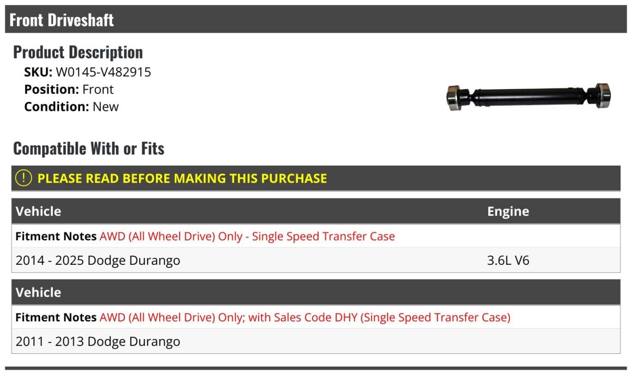Select the Product Description heading

pyautogui.click(x=78, y=52)
